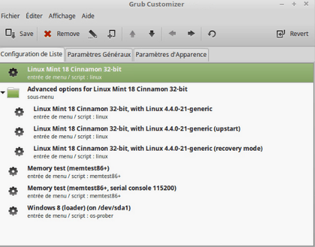The width and height of the screenshot is (315, 247).
Task: Click gear icon of Windows 8 entry
Action: (13, 211)
